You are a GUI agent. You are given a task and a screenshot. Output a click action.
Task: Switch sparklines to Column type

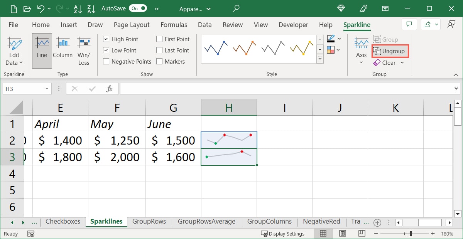coord(63,50)
